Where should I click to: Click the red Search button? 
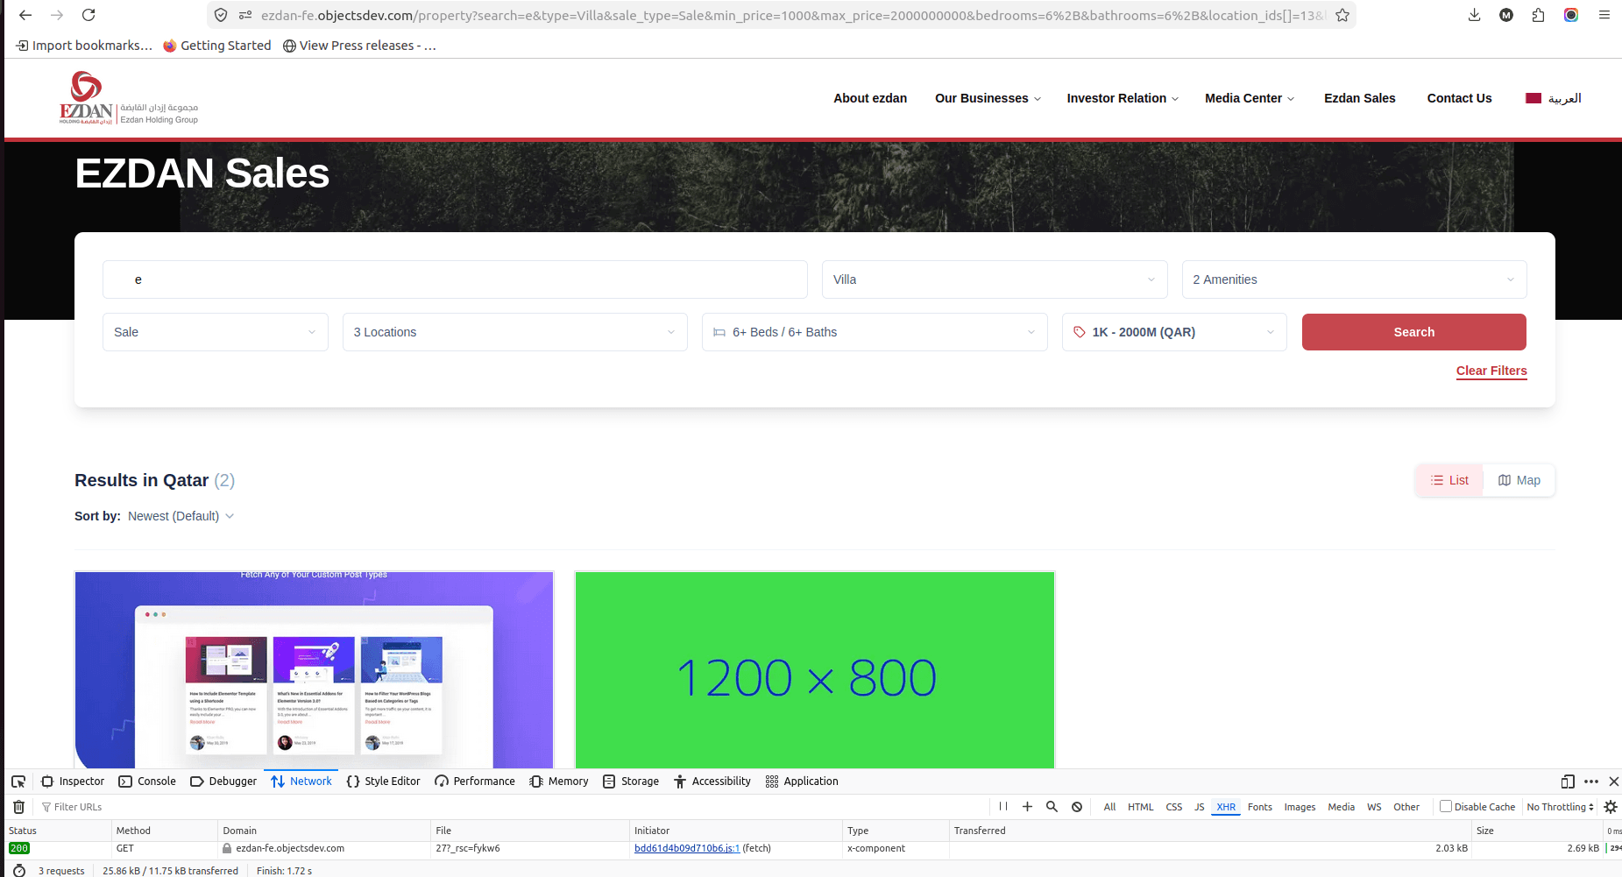point(1414,332)
